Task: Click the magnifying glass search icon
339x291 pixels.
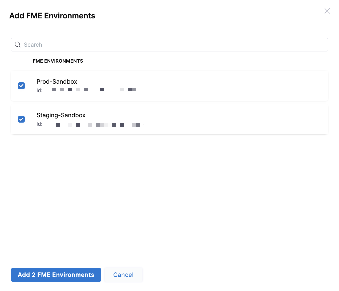Action: coord(18,45)
